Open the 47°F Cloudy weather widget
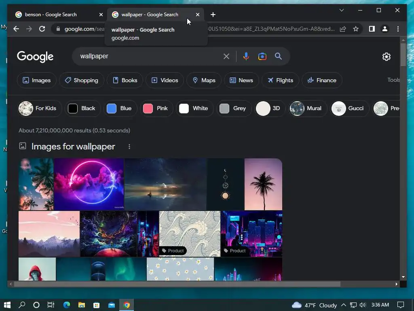Viewport: 414px width, 311px height. 314,305
